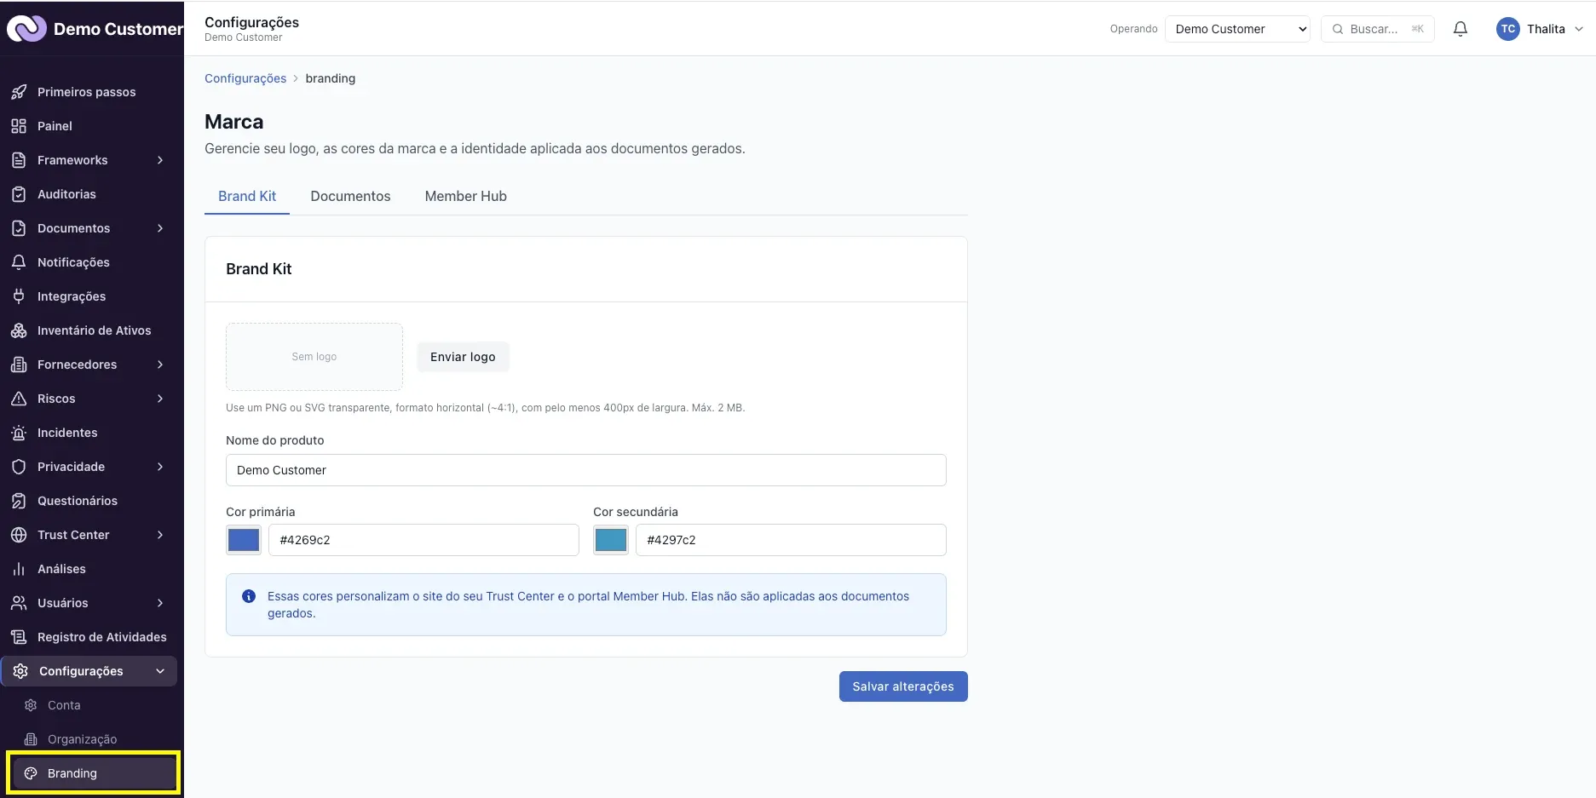Expand the Fornecedores chevron
Image resolution: width=1596 pixels, height=798 pixels.
160,365
